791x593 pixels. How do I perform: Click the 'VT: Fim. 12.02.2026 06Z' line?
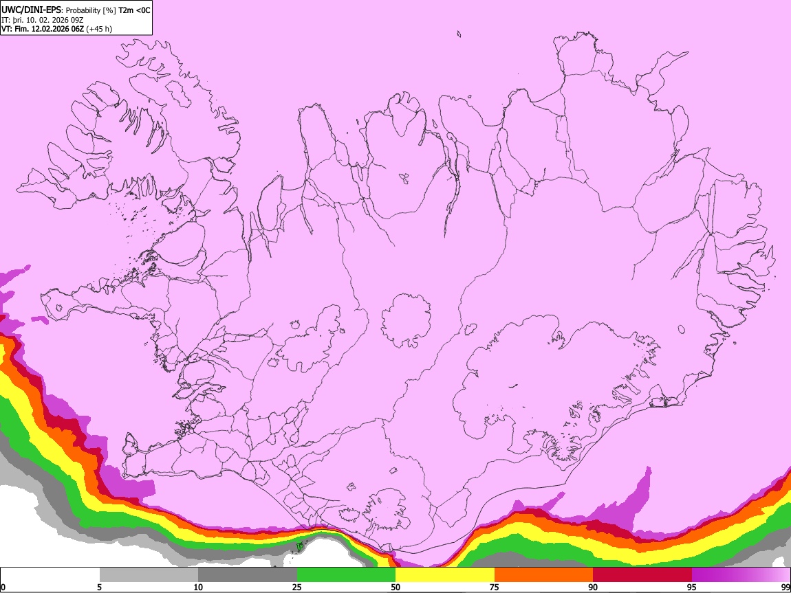pyautogui.click(x=43, y=29)
